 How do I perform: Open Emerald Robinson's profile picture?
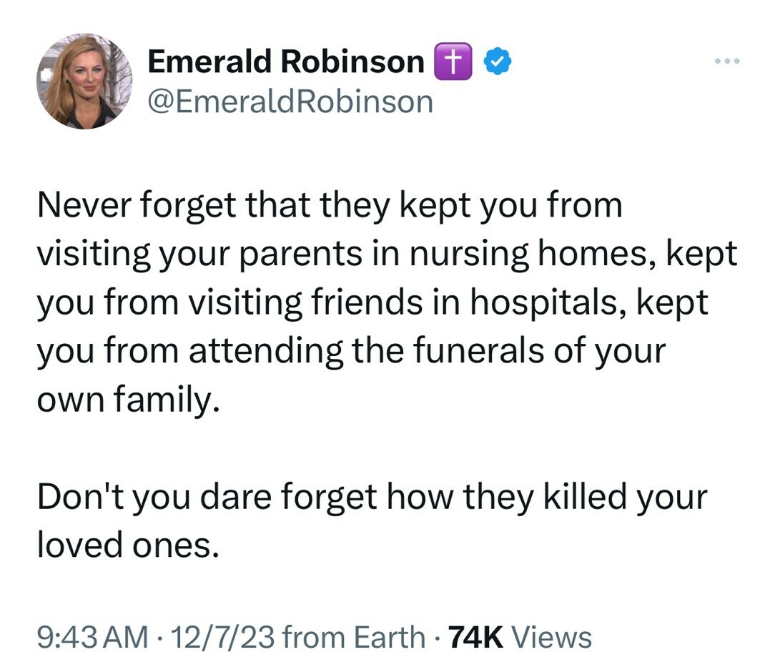(x=84, y=81)
